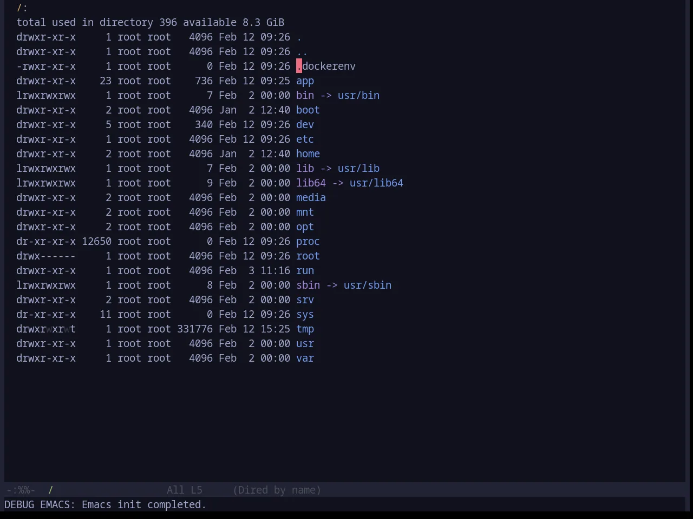Open the media directory

click(311, 198)
